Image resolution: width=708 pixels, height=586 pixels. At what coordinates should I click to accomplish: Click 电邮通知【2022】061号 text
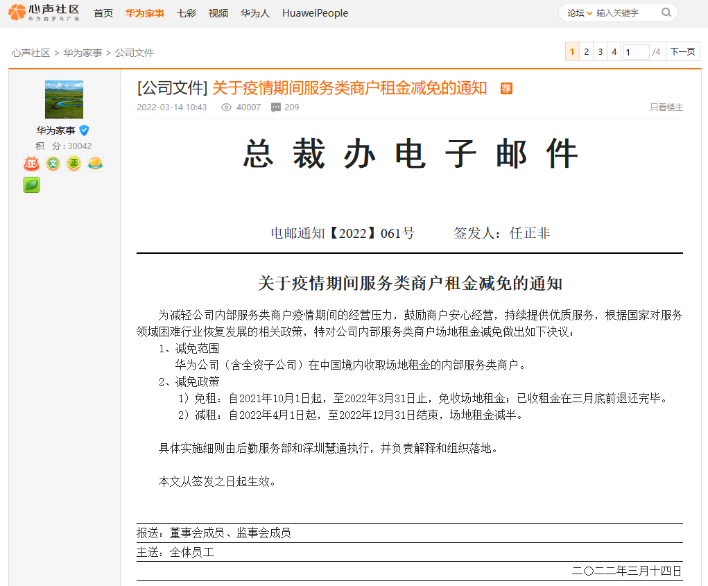click(343, 234)
